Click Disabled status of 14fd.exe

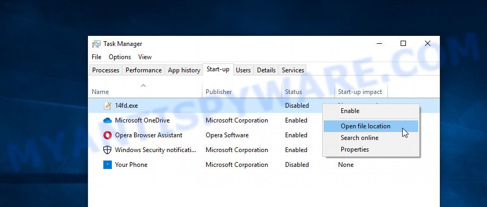coord(297,106)
